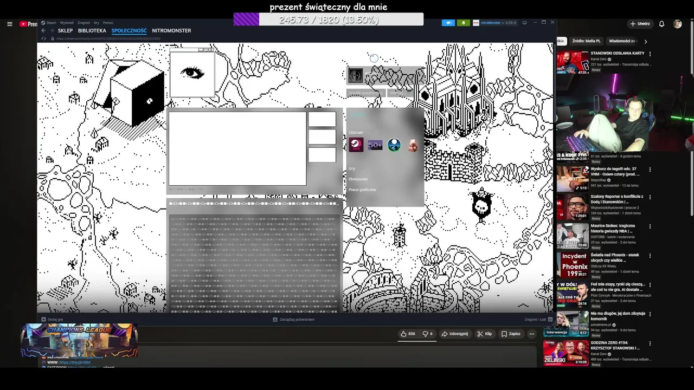Open the YouTube hamburger menu
Image resolution: width=694 pixels, height=390 pixels.
pos(9,24)
